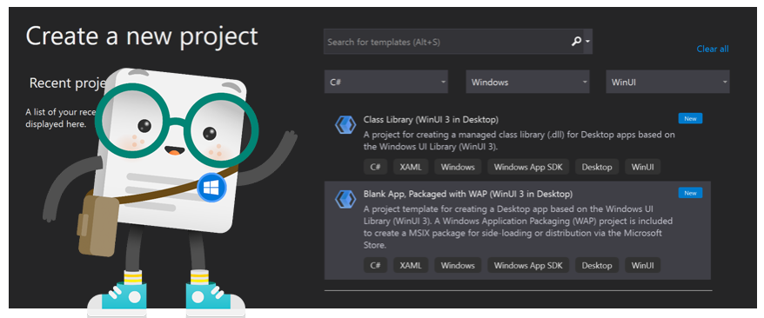Click the Clear all link
Image resolution: width=764 pixels, height=318 pixels.
(713, 49)
